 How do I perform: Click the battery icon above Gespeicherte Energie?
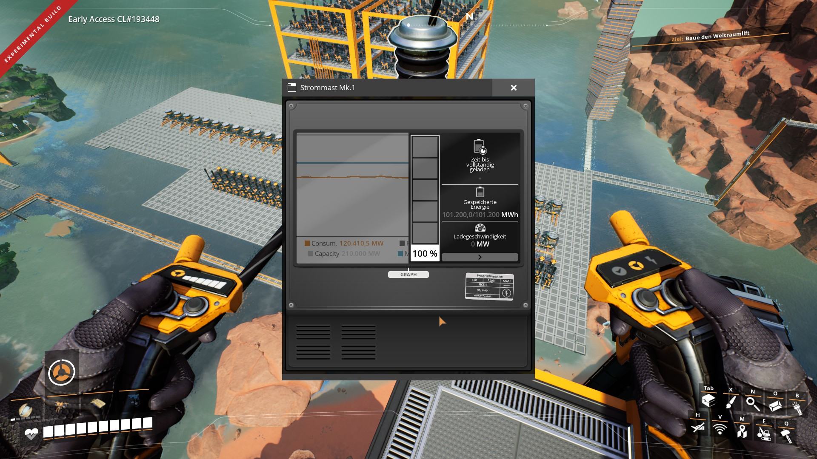[x=480, y=192]
